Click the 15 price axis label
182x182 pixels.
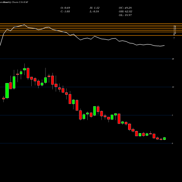(x=173, y=59)
